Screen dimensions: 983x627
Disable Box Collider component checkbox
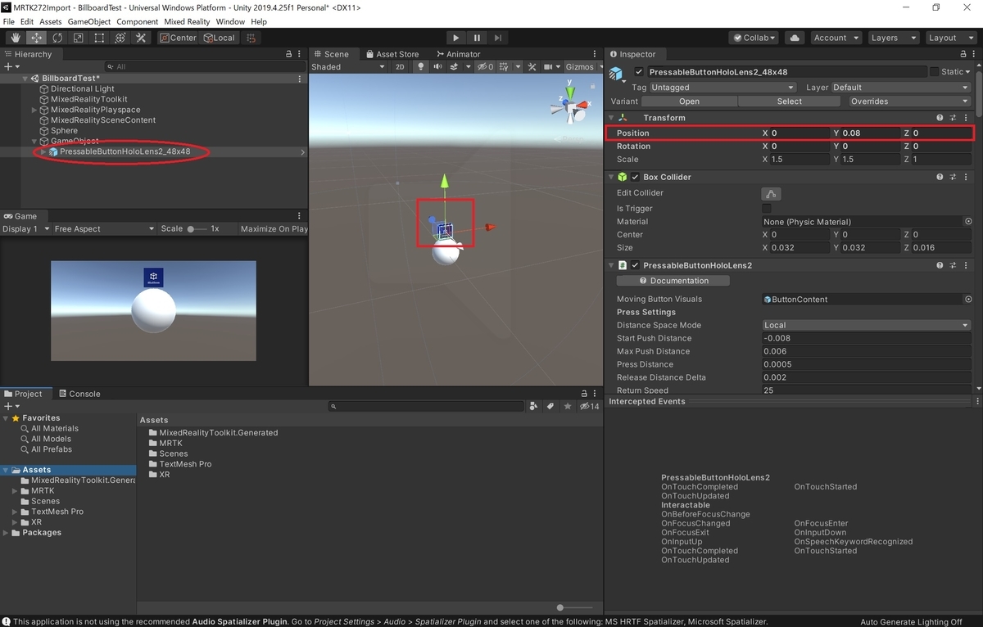pos(635,177)
